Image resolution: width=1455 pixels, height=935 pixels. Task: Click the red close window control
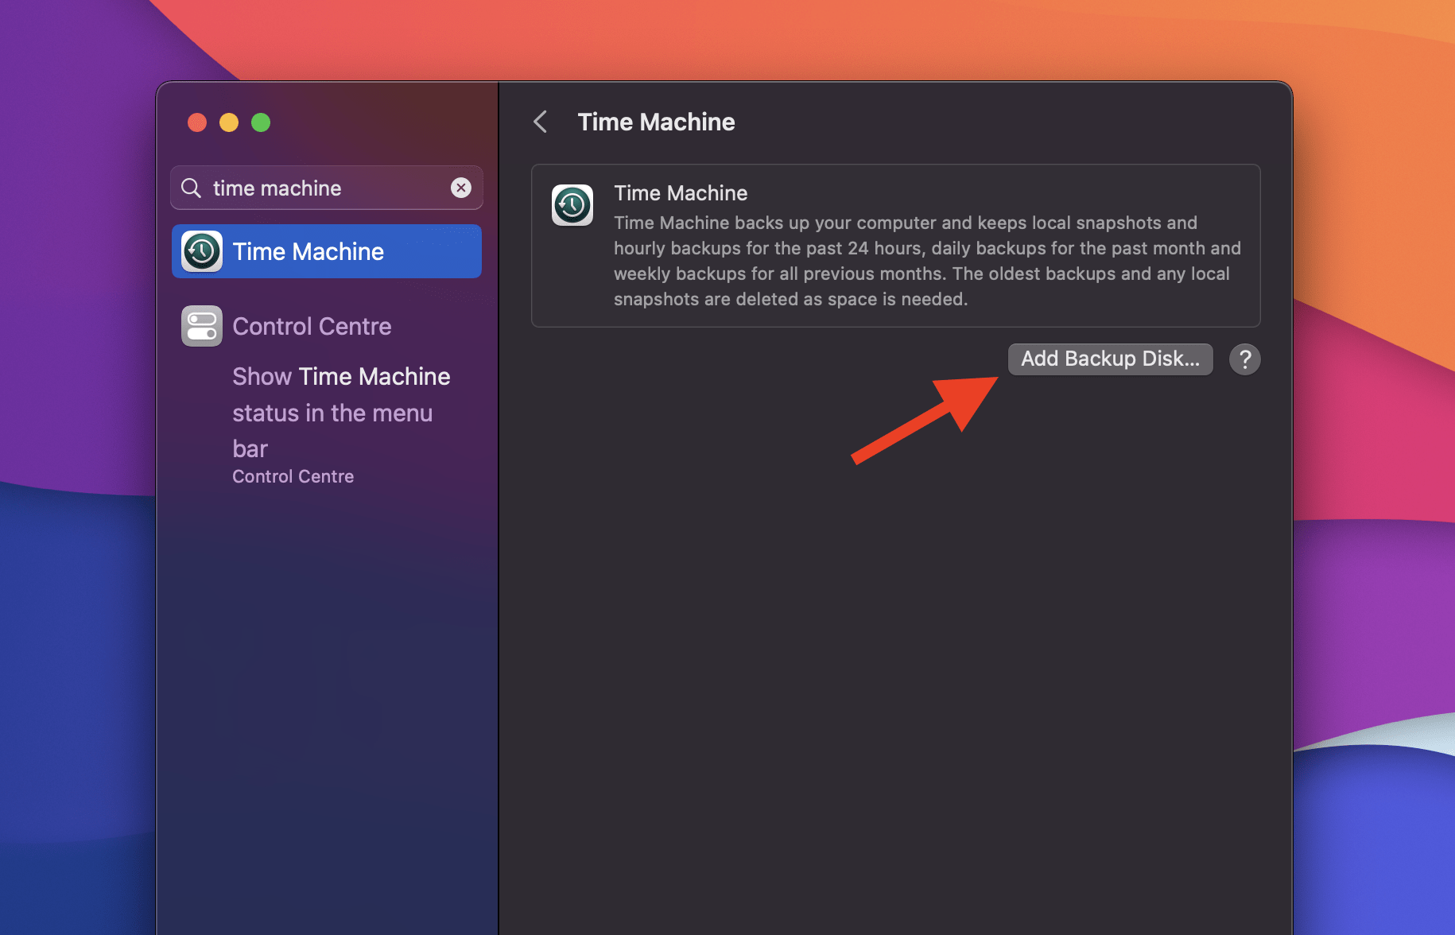pos(197,122)
